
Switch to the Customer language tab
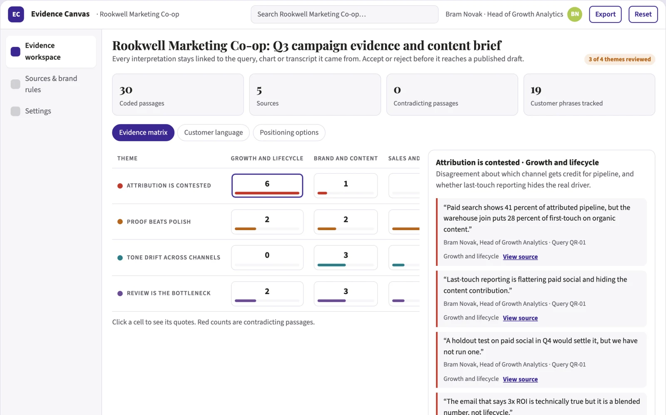(x=214, y=133)
